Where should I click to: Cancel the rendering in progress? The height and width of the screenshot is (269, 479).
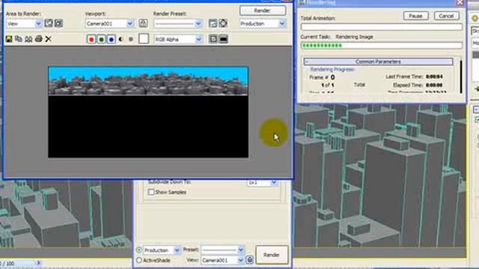(446, 16)
